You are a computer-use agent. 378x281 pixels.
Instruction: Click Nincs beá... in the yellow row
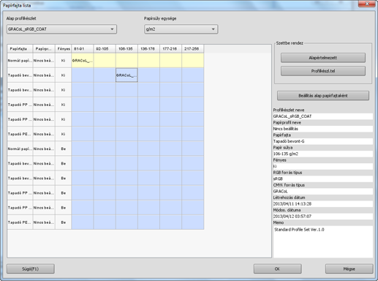44,61
